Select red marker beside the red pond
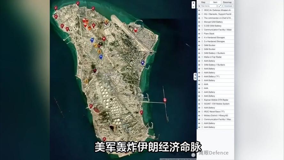Image resolution: width=284 pixels, height=160 pixels. pos(91,106)
